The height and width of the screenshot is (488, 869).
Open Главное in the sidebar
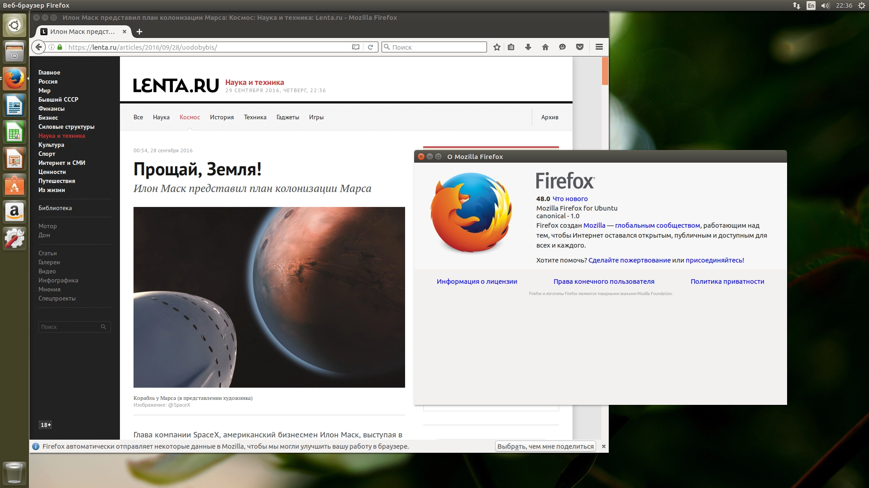point(49,72)
